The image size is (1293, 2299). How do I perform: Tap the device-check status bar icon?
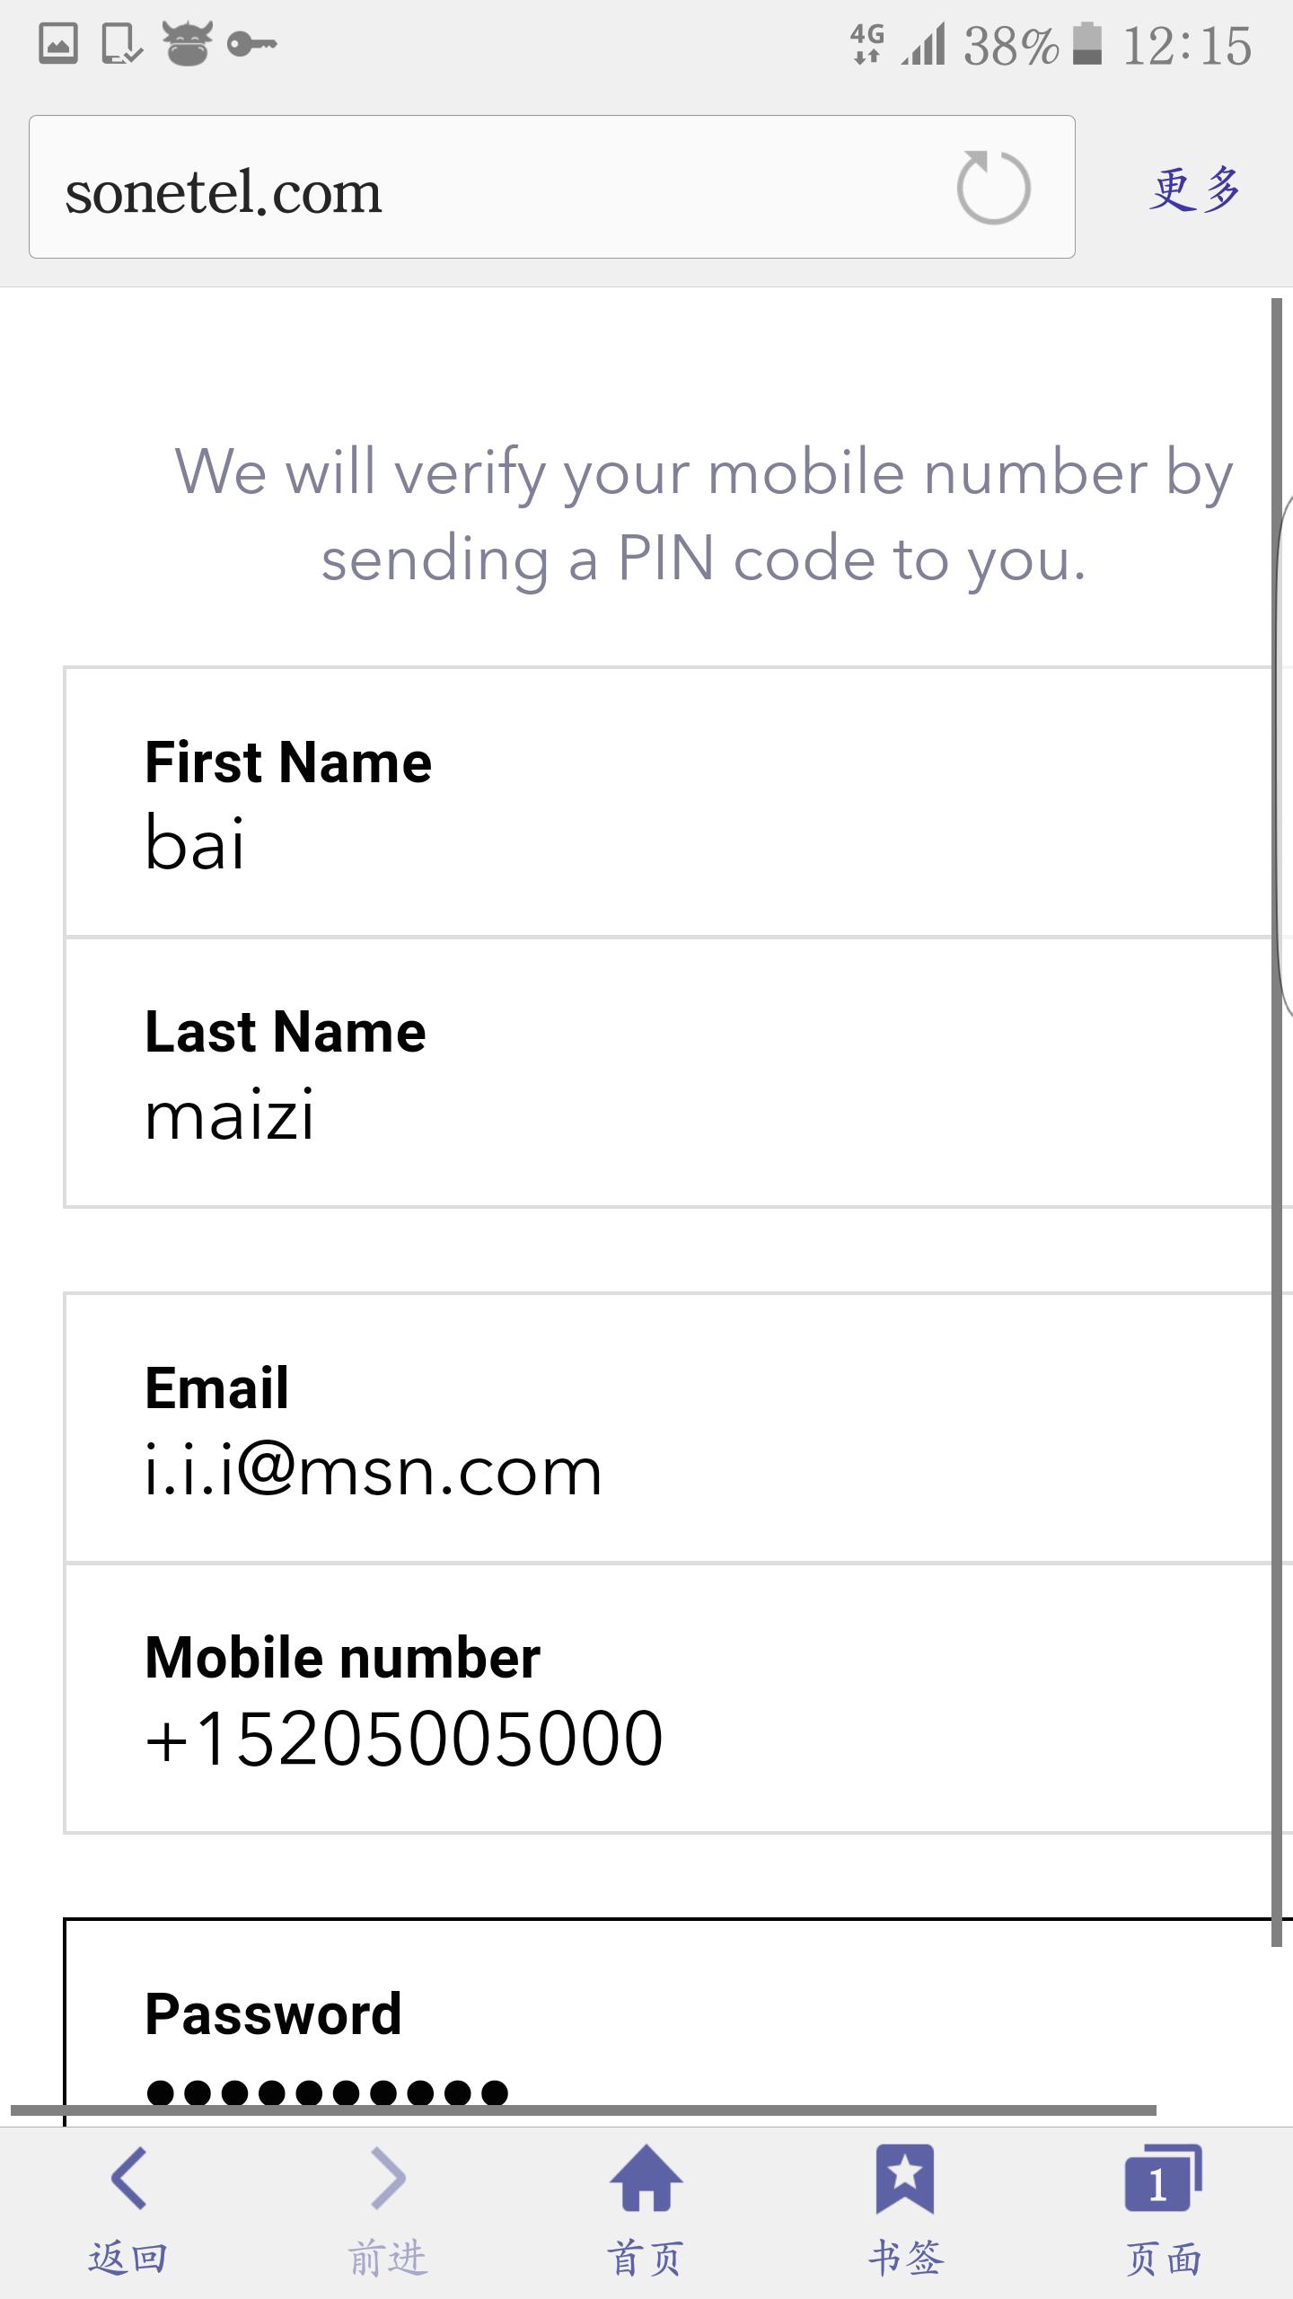pyautogui.click(x=121, y=44)
